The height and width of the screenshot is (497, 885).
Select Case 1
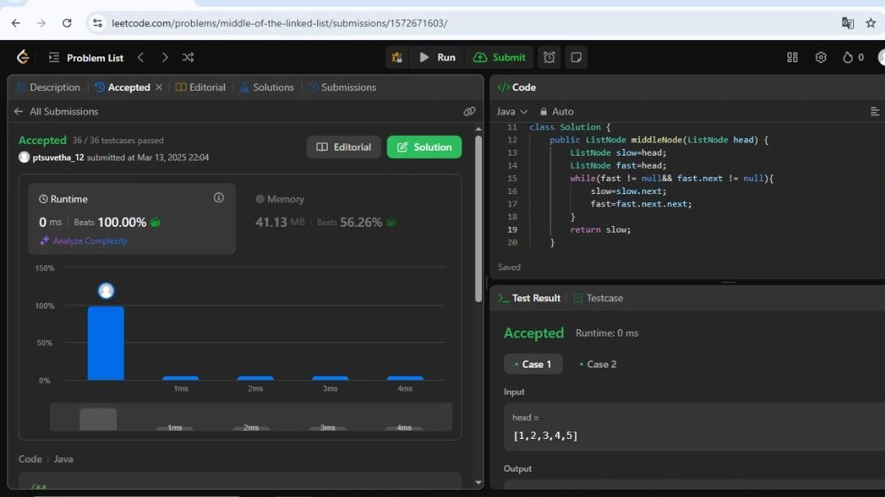click(x=533, y=364)
